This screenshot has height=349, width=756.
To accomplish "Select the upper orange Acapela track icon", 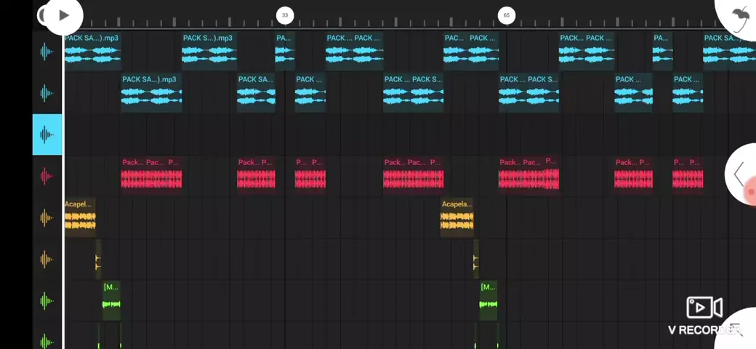I will 47,217.
